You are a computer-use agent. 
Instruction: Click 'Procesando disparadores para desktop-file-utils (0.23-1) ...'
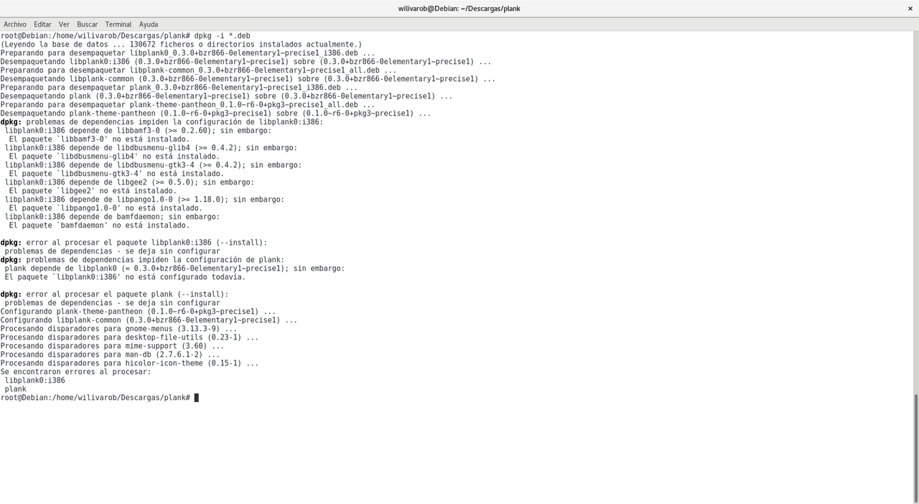(x=130, y=337)
